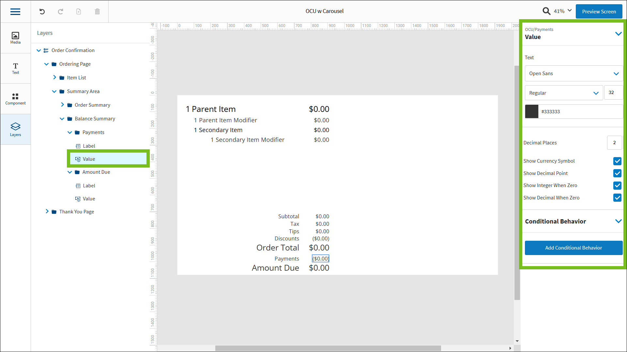Open the #333333 color swatch
Image resolution: width=627 pixels, height=352 pixels.
(x=532, y=111)
